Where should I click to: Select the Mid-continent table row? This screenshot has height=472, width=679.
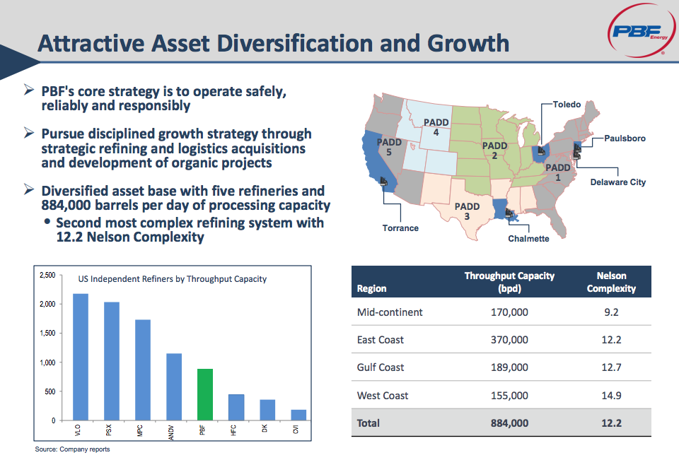click(x=495, y=312)
